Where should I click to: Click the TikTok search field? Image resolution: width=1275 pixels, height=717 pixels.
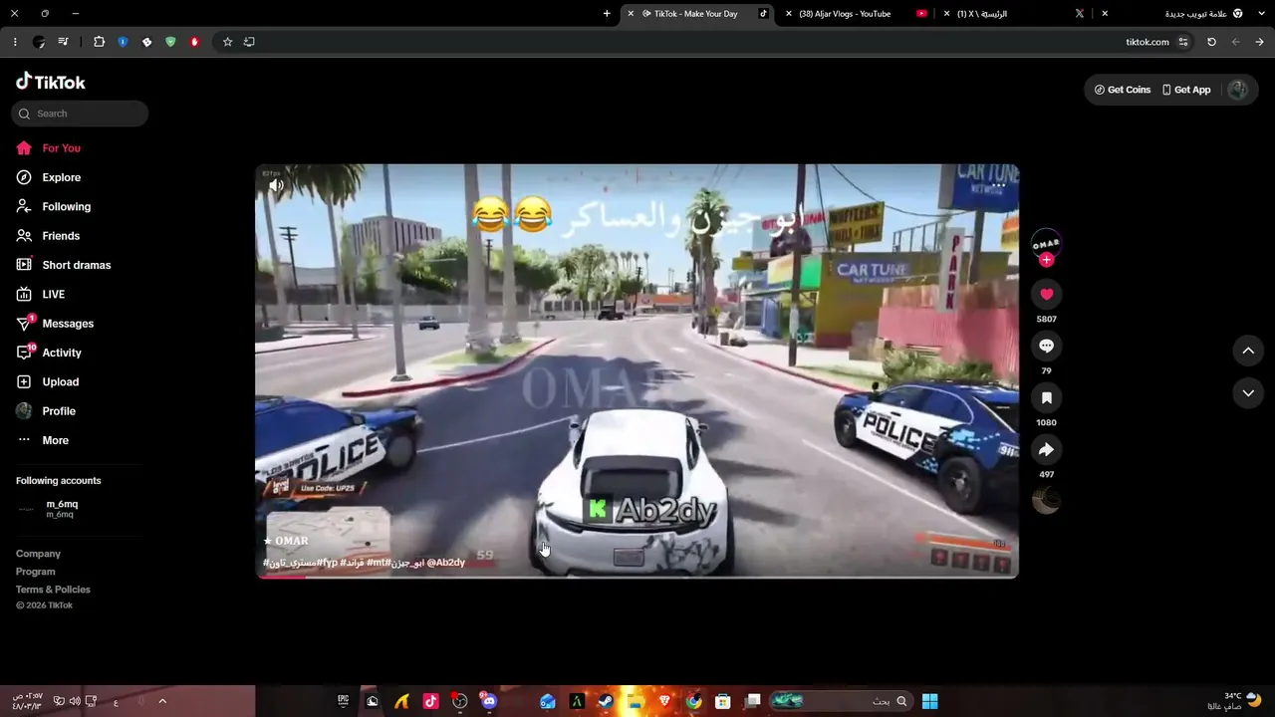tap(80, 114)
